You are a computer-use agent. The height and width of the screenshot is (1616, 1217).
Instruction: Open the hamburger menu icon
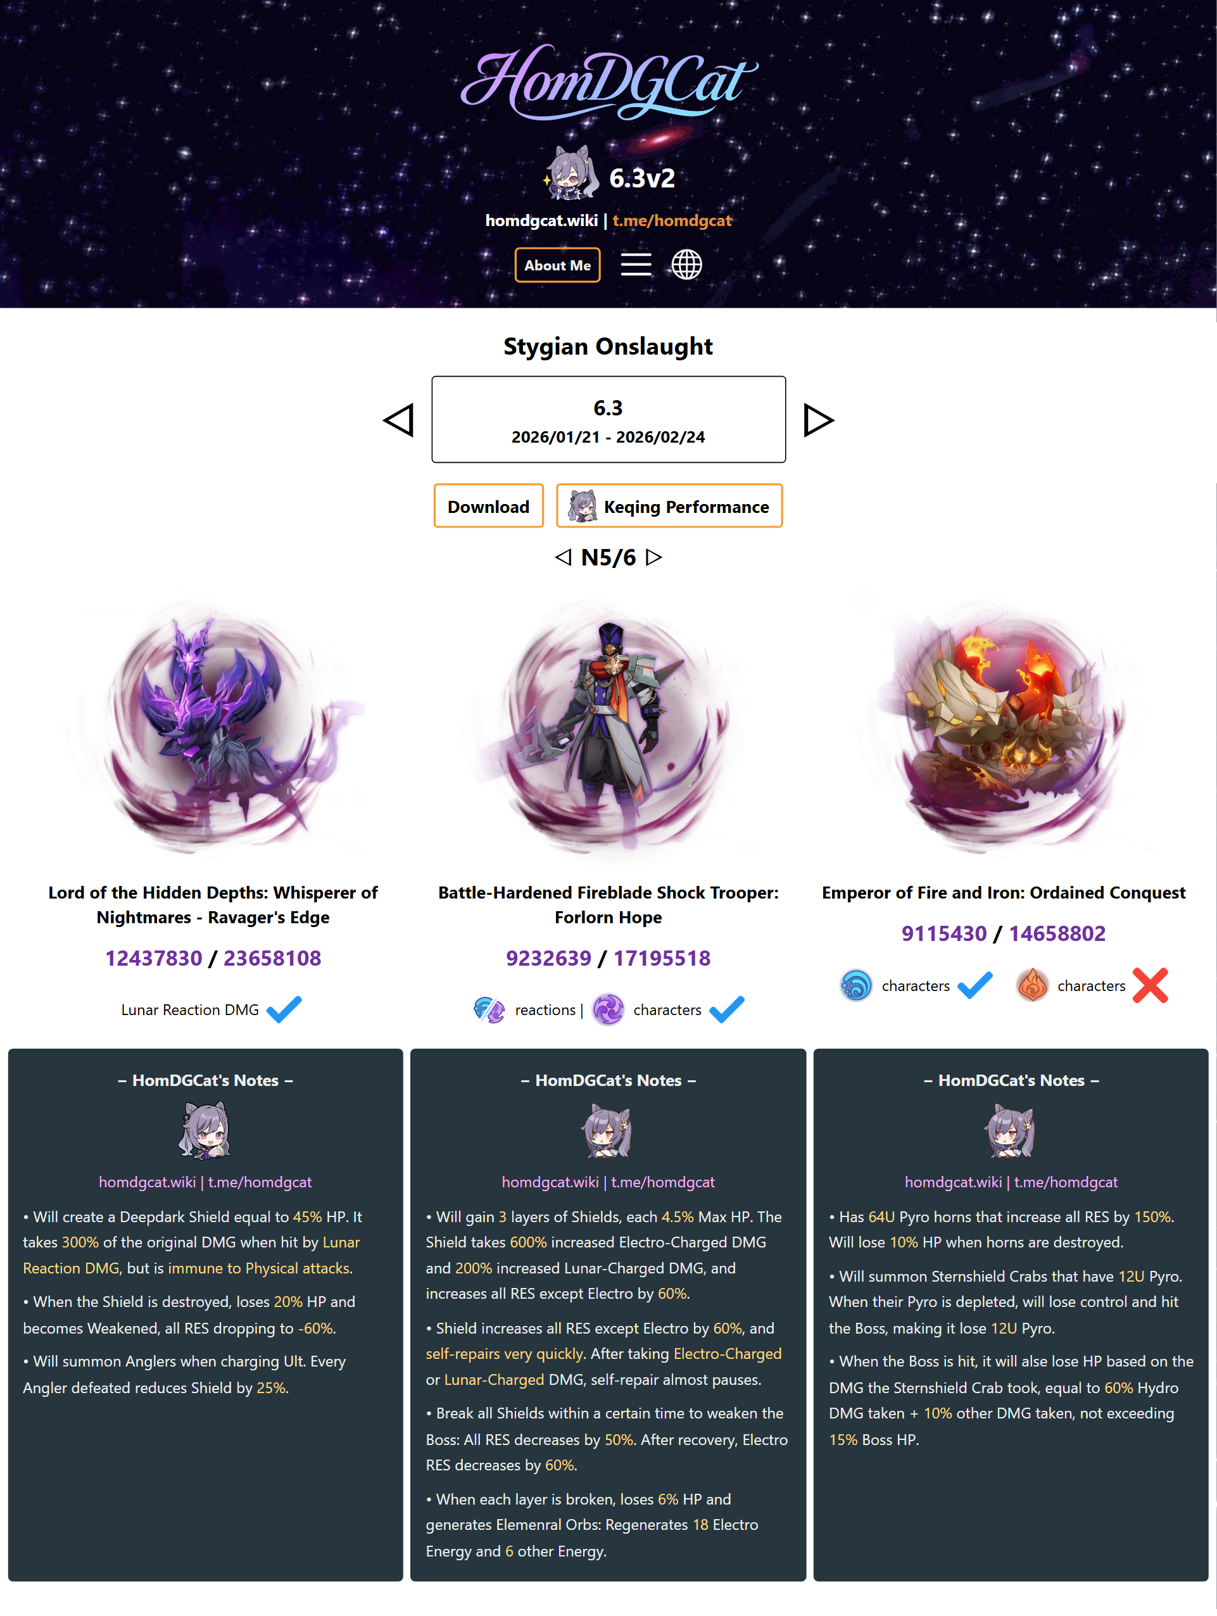pos(636,265)
